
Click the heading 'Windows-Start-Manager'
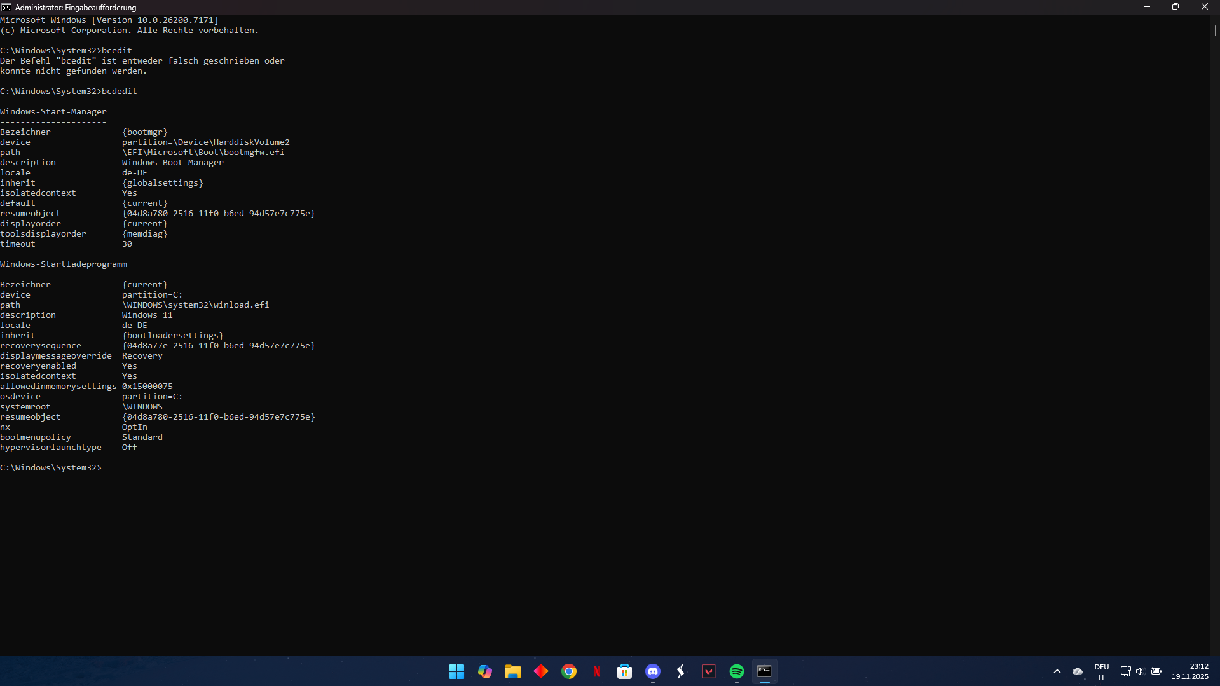[x=53, y=112]
